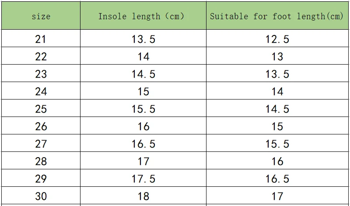Select insole length 18 in last row
Image resolution: width=350 pixels, height=206 pixels.
pos(143,196)
